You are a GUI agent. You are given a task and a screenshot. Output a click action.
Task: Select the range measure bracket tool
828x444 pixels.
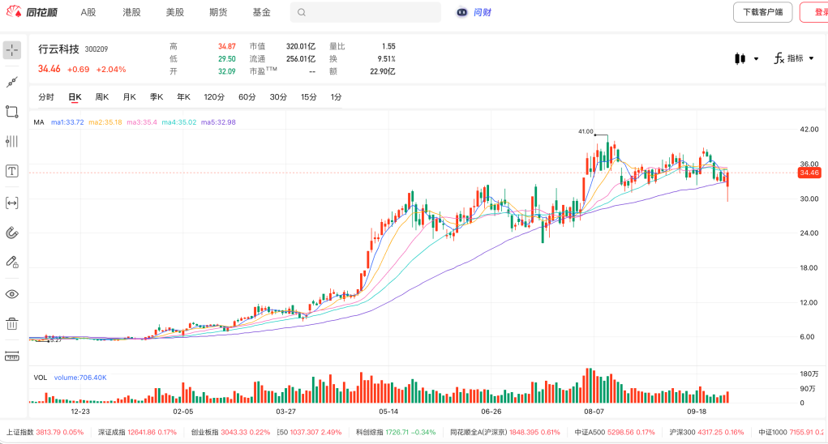pyautogui.click(x=12, y=203)
